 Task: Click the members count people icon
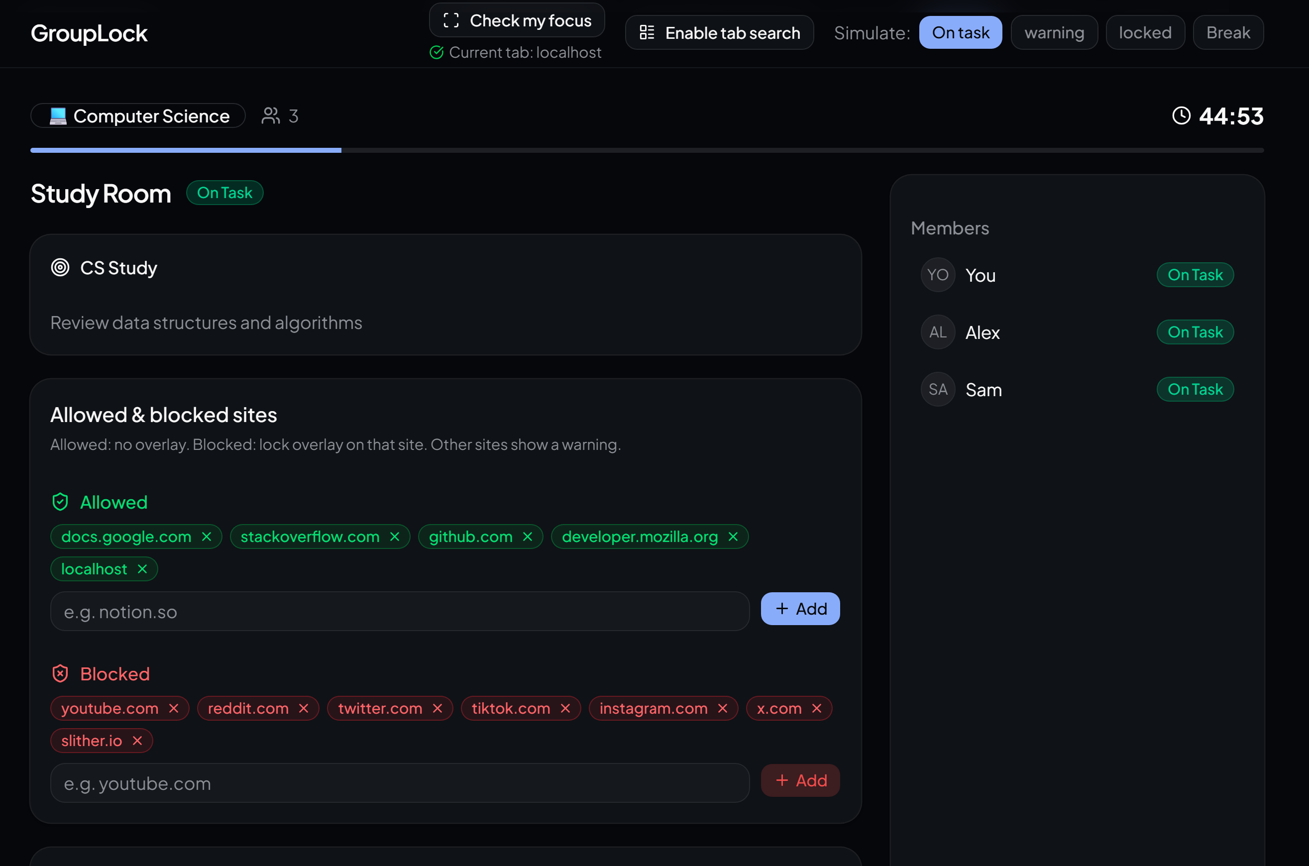[271, 116]
